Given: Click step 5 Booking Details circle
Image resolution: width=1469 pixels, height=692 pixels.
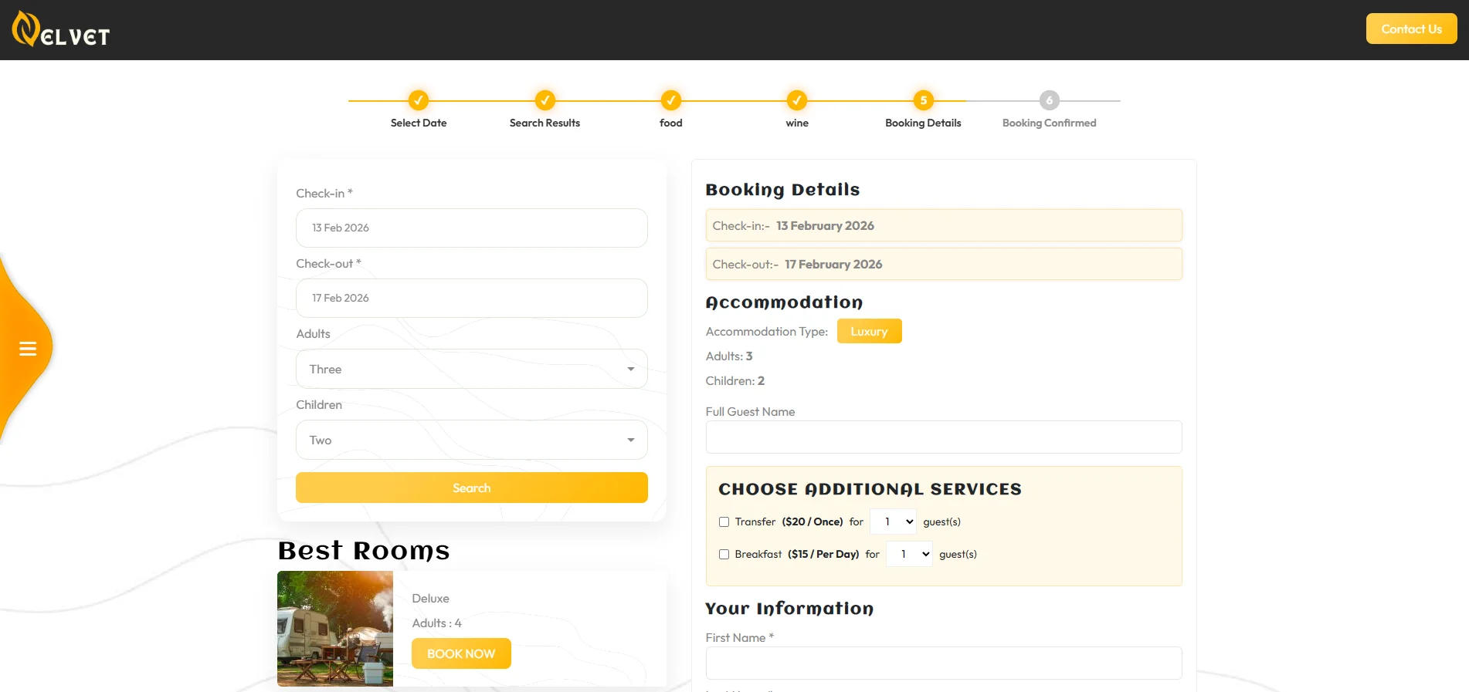Looking at the screenshot, I should coord(923,100).
